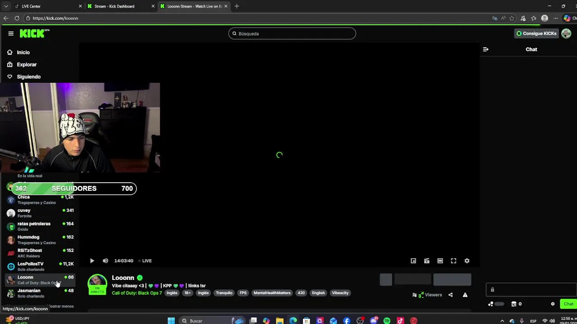This screenshot has width=577, height=324.
Task: Select the 18+ tag
Action: 188,293
